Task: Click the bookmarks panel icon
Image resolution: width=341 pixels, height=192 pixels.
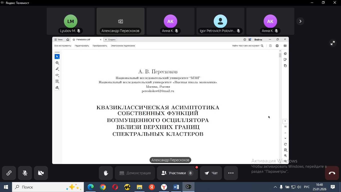Action: pos(285,59)
